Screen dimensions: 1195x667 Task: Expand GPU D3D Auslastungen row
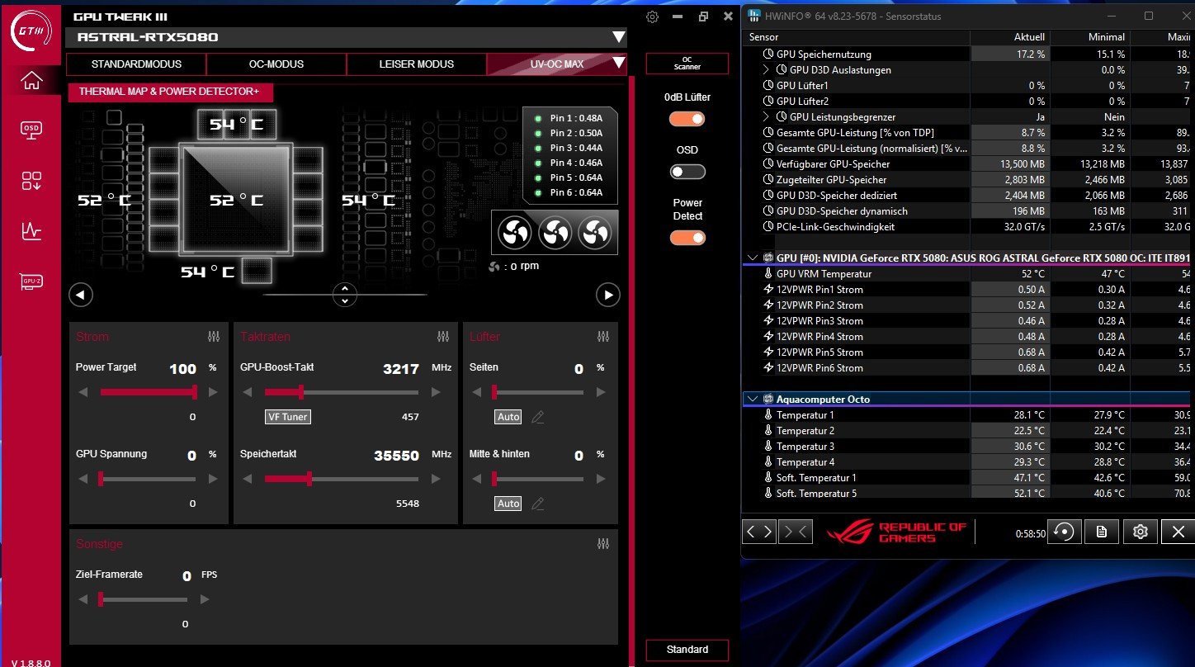[x=766, y=70]
